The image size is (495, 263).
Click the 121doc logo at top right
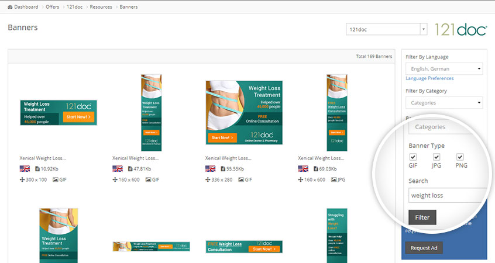point(461,29)
